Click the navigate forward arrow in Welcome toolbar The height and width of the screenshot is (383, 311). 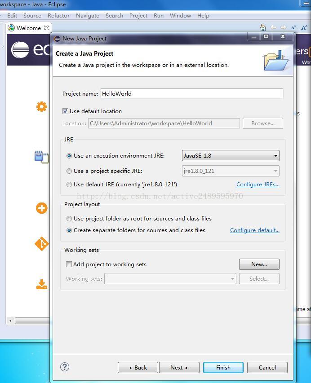click(x=284, y=27)
